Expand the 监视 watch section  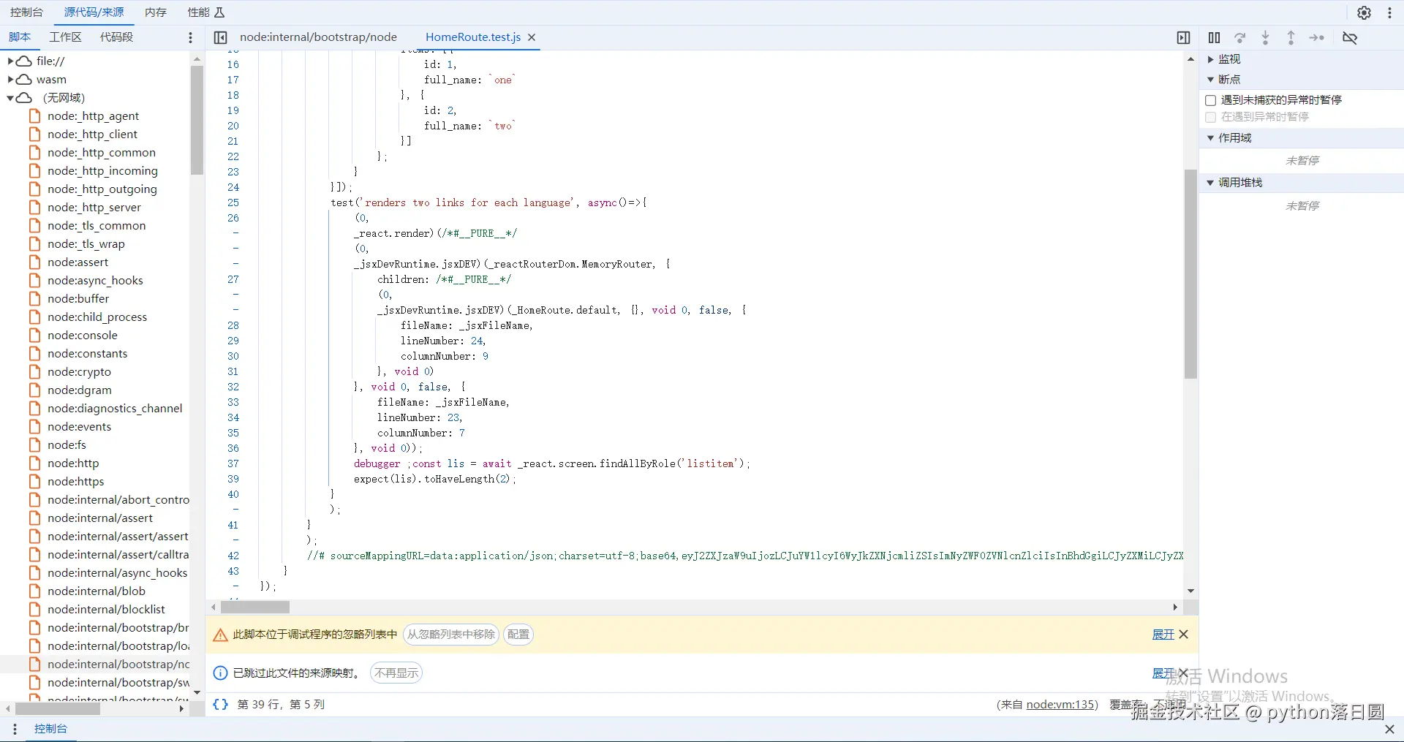point(1211,59)
